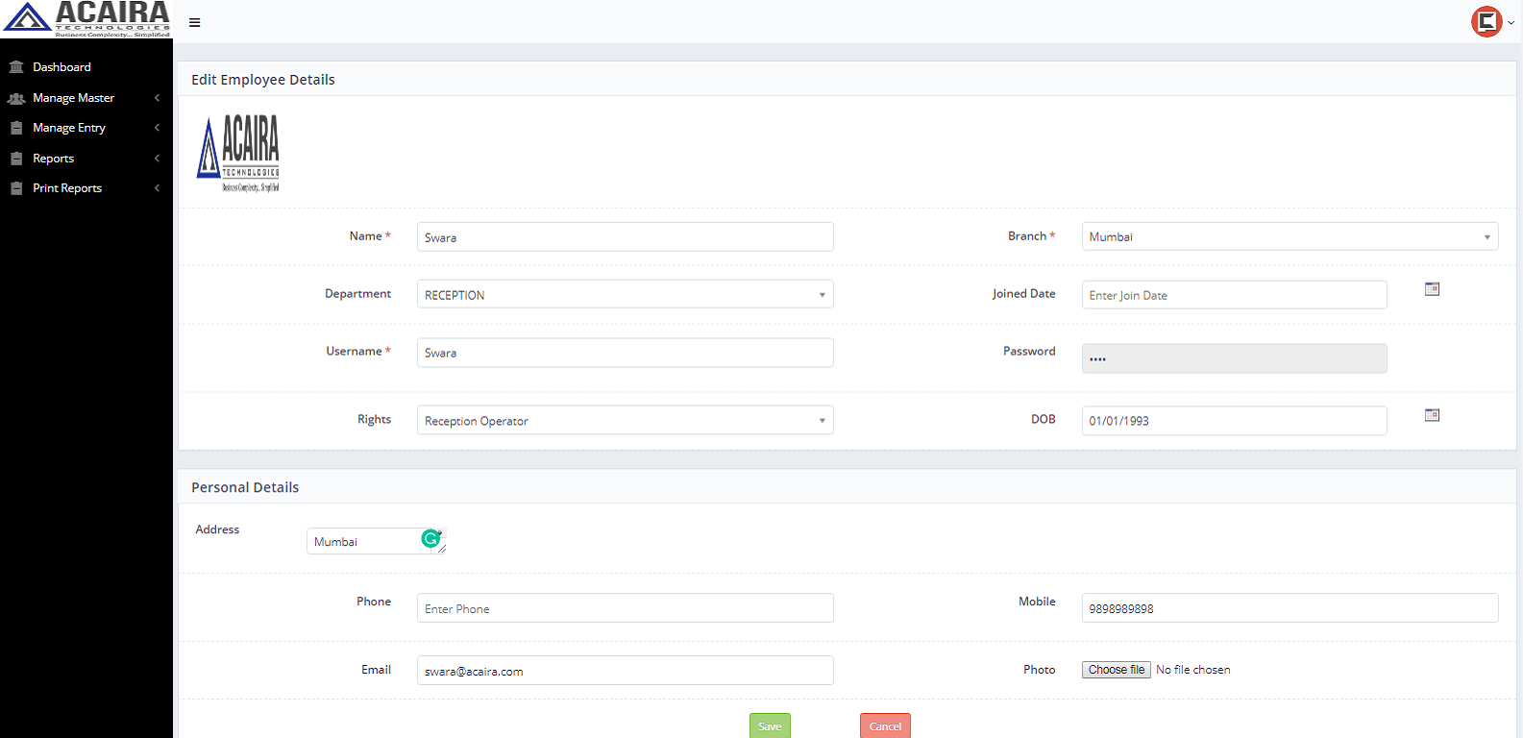The width and height of the screenshot is (1523, 738).
Task: Expand the Manage Master sidebar menu
Action: click(x=73, y=98)
